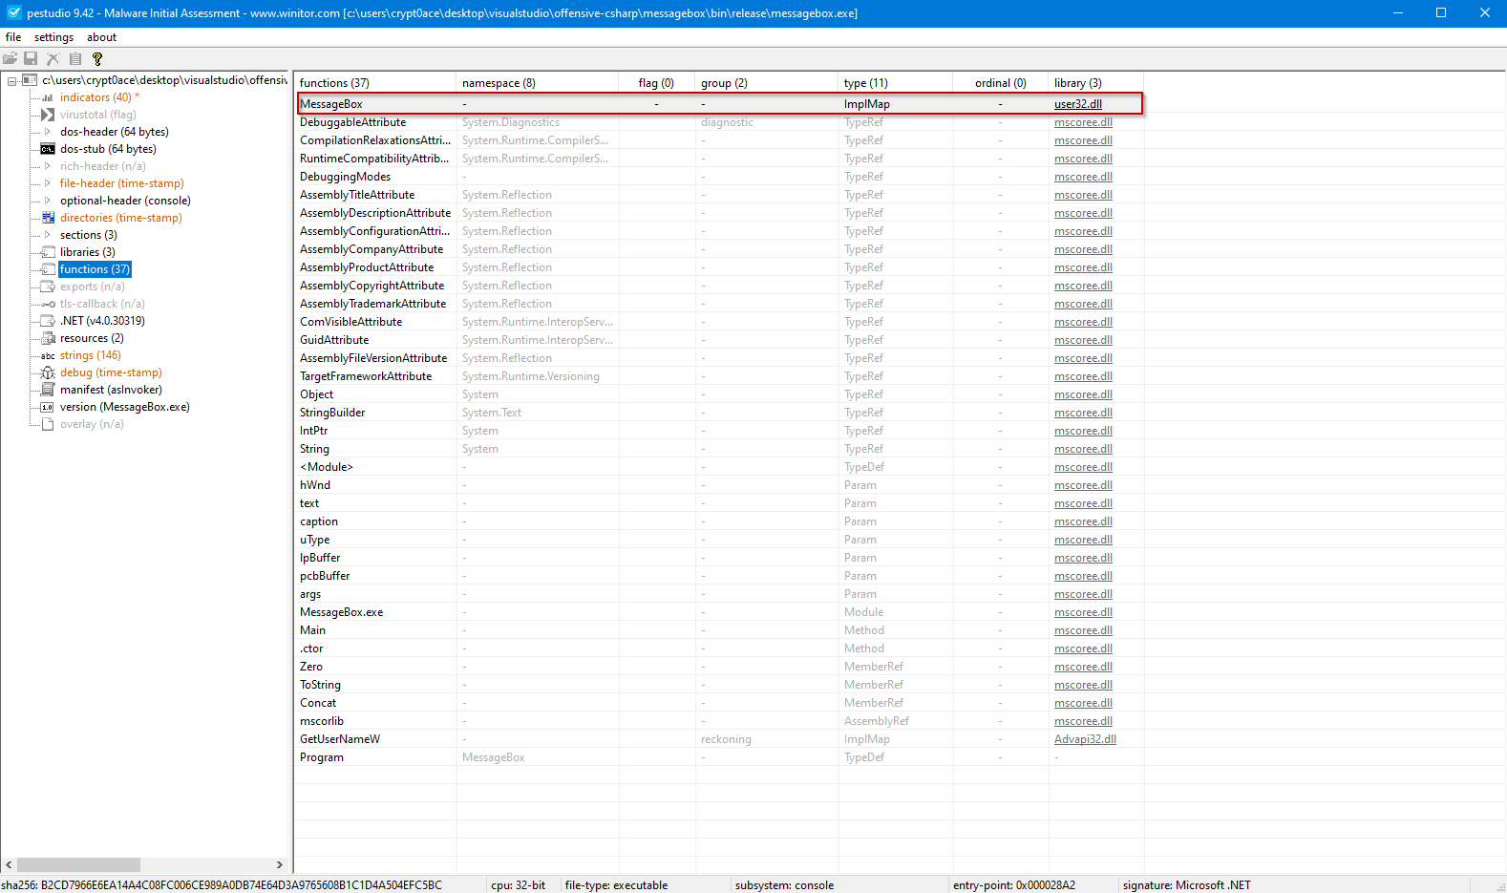Expand the file-header tree node
1507x893 pixels.
click(48, 183)
